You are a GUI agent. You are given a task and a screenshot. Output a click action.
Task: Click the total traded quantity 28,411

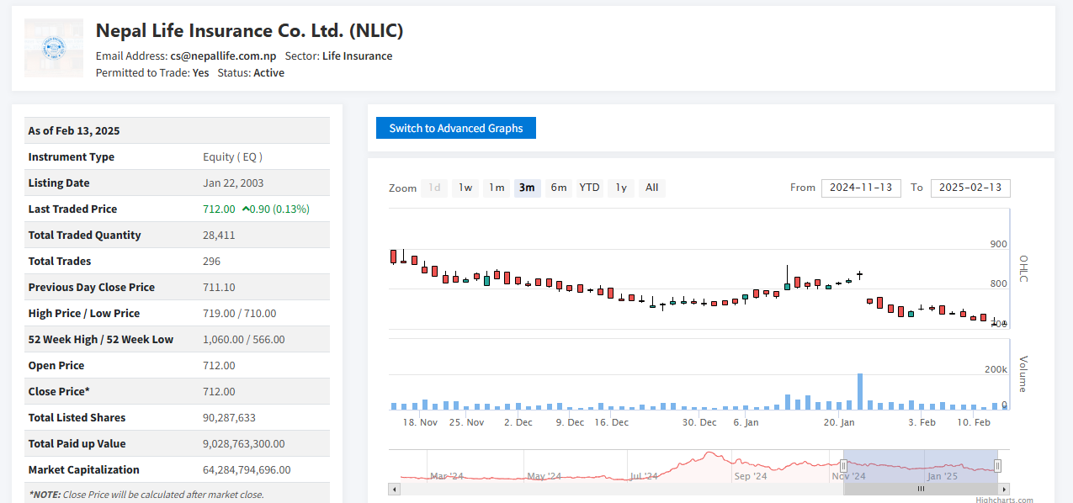[219, 235]
